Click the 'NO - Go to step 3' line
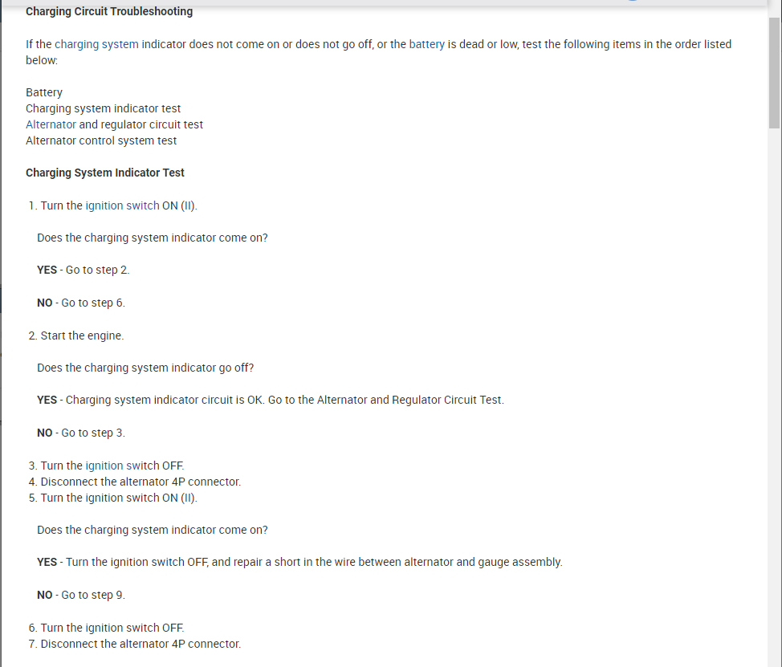This screenshot has height=667, width=782. [x=81, y=433]
